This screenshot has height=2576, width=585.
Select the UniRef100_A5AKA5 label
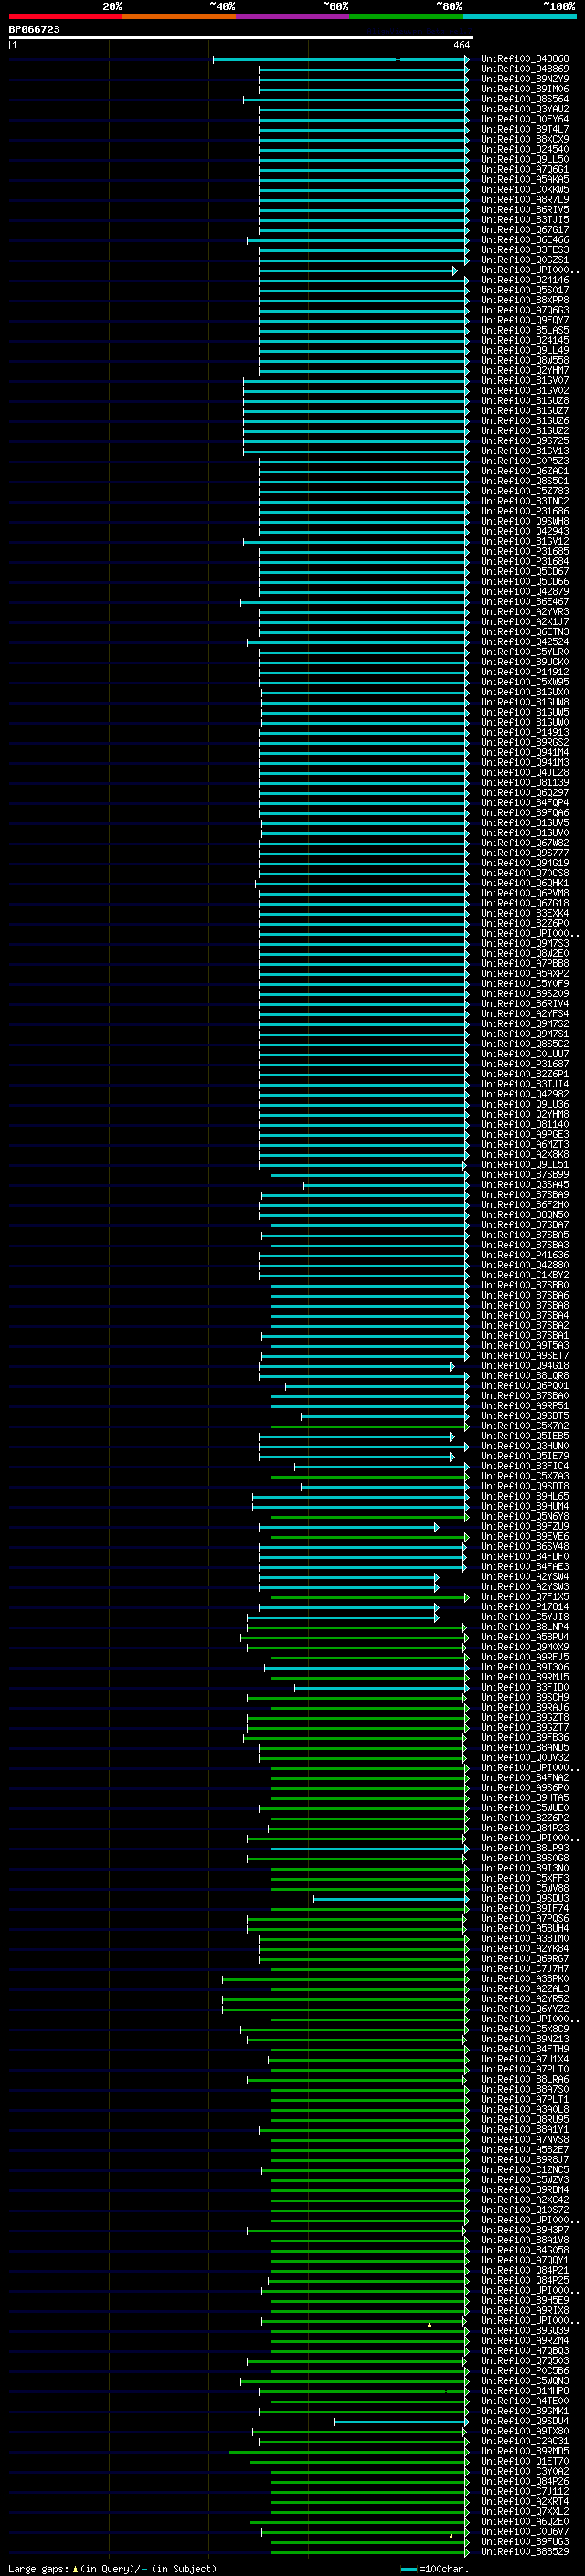[524, 180]
